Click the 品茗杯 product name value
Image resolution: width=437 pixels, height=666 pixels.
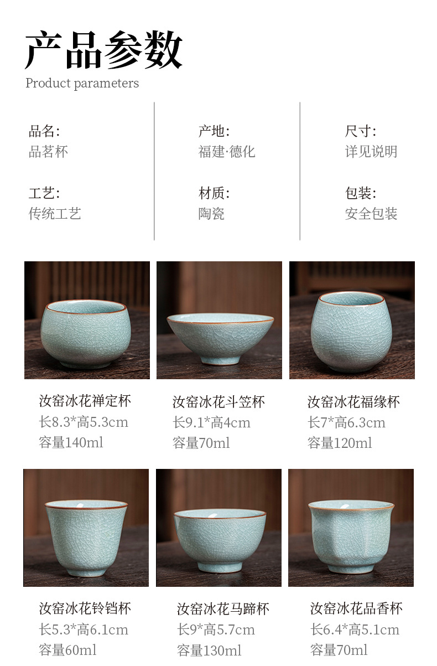pyautogui.click(x=48, y=152)
